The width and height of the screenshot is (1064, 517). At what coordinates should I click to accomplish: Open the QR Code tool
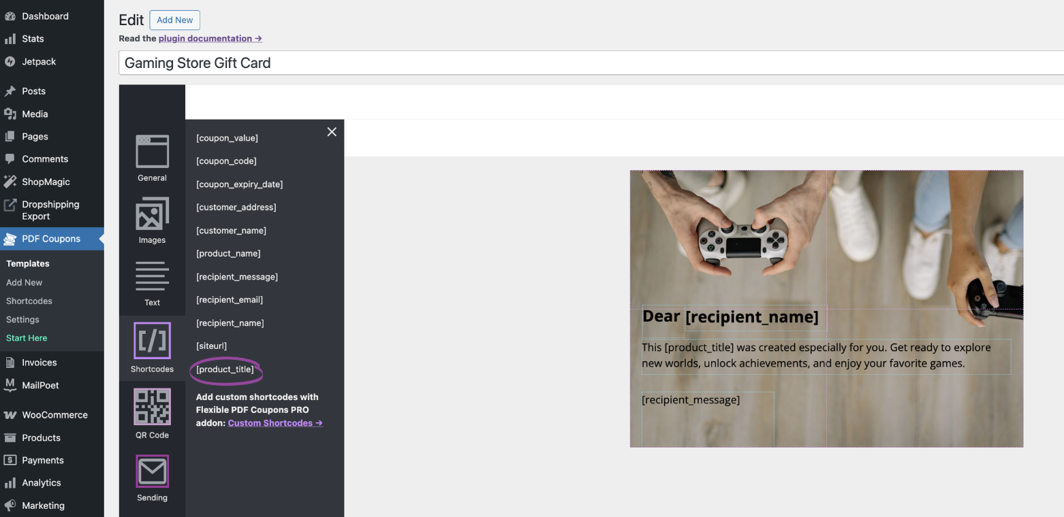152,407
